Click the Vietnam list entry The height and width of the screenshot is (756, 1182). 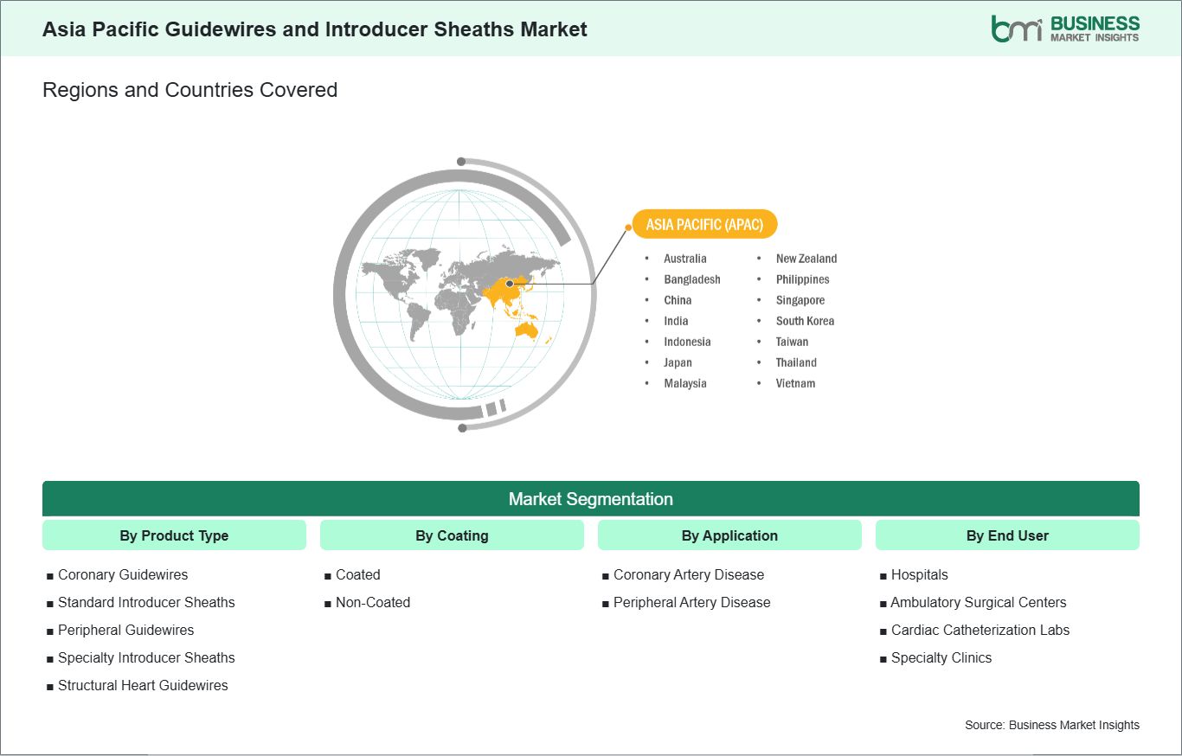[795, 383]
